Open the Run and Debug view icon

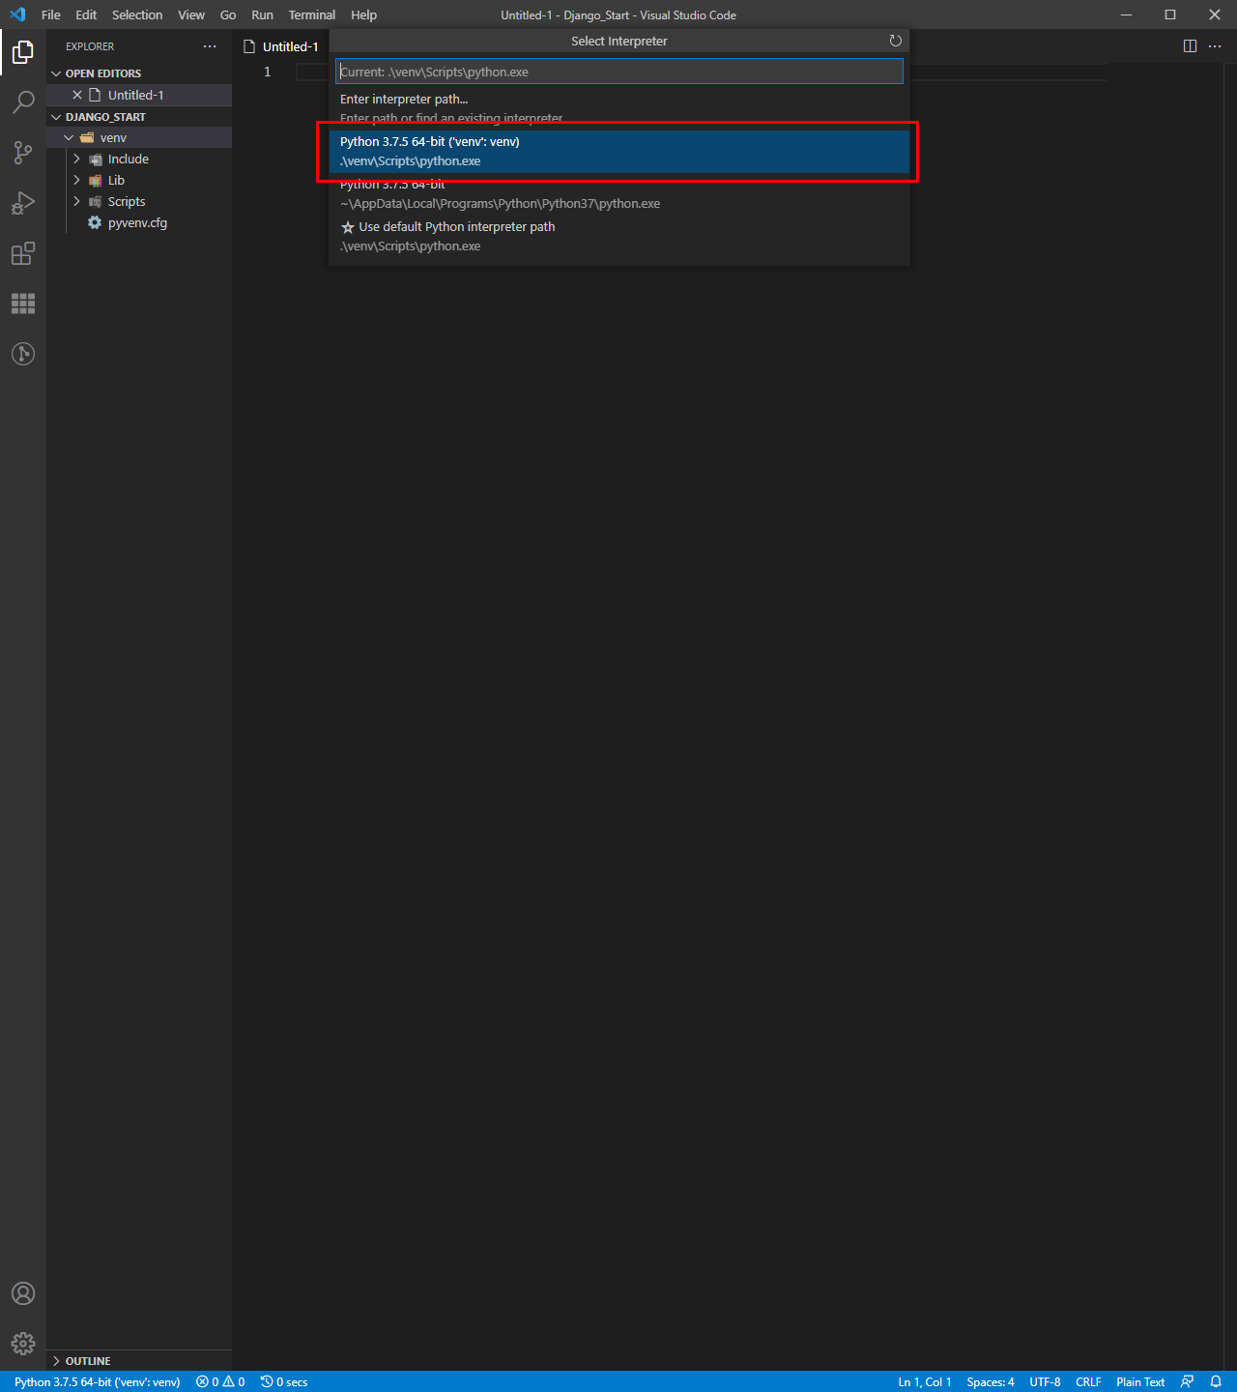pos(23,203)
